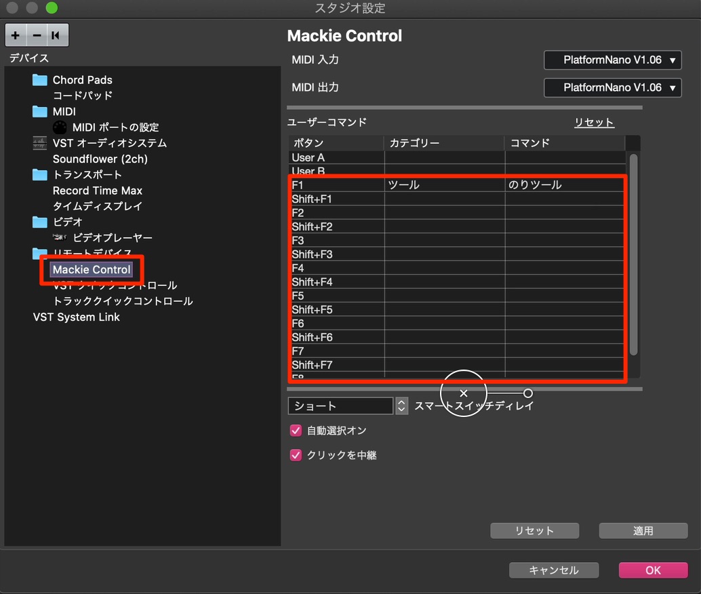Click the コマンド column header
This screenshot has width=701, height=594.
pyautogui.click(x=565, y=143)
